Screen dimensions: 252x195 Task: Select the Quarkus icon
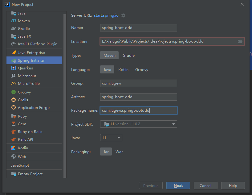click(14, 68)
